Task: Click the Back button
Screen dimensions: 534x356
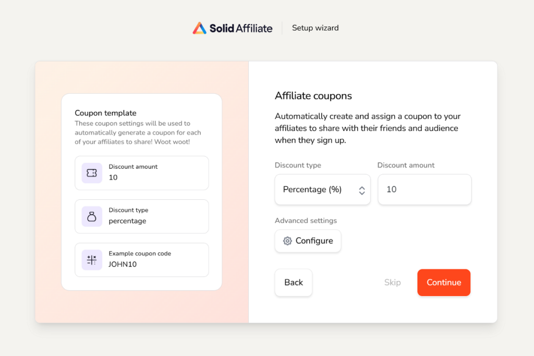Action: 293,282
